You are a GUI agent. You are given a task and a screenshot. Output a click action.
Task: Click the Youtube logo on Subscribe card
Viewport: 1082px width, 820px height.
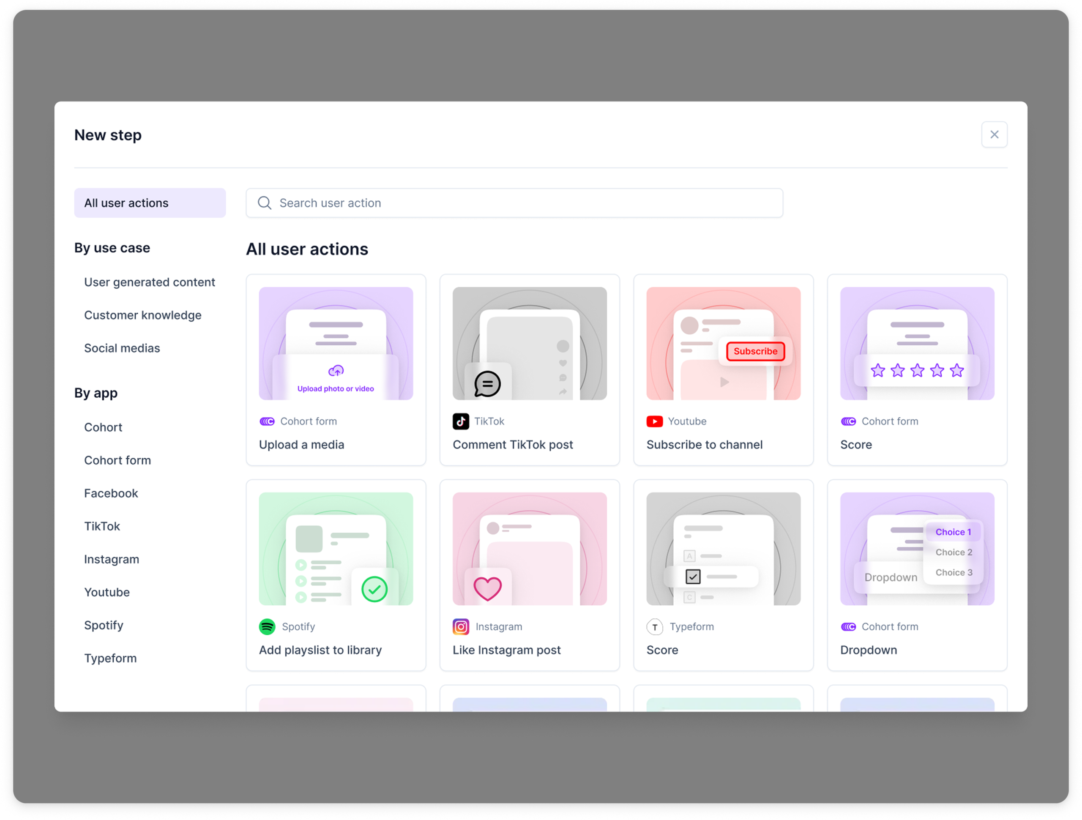[x=654, y=421]
